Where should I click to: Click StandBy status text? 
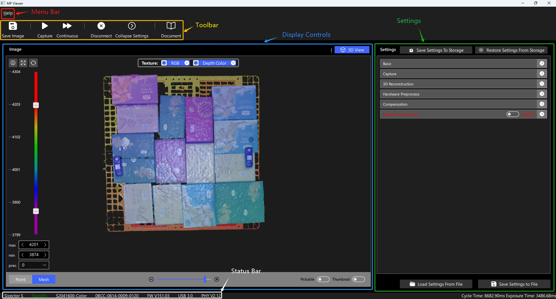point(39,296)
